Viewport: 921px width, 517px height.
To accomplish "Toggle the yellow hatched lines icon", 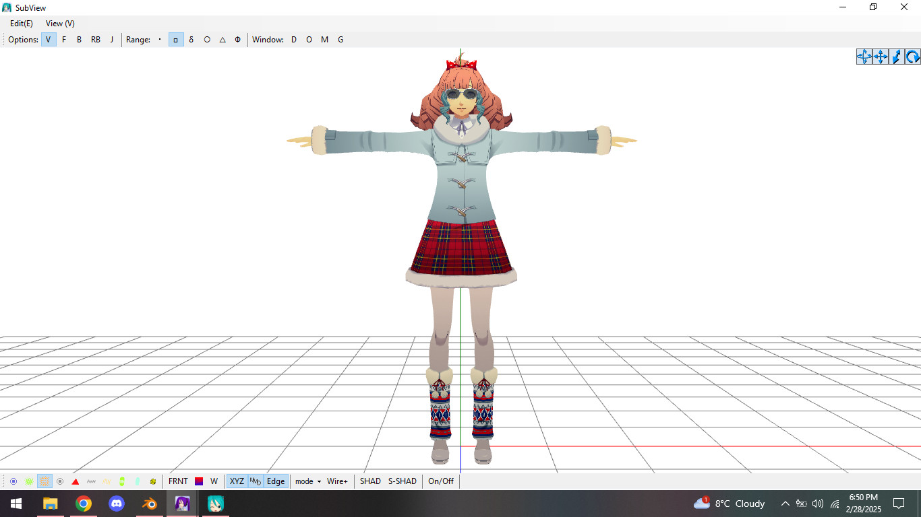I will point(107,481).
